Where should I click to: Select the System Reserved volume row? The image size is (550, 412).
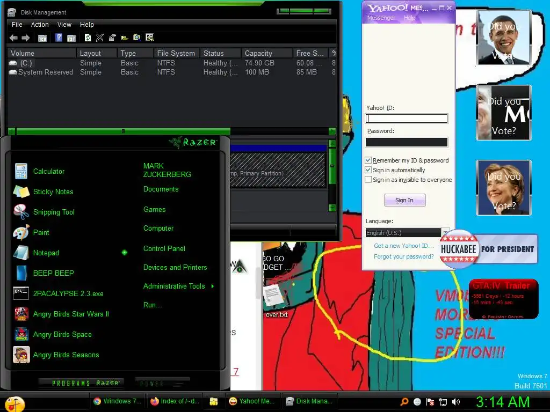tap(172, 72)
